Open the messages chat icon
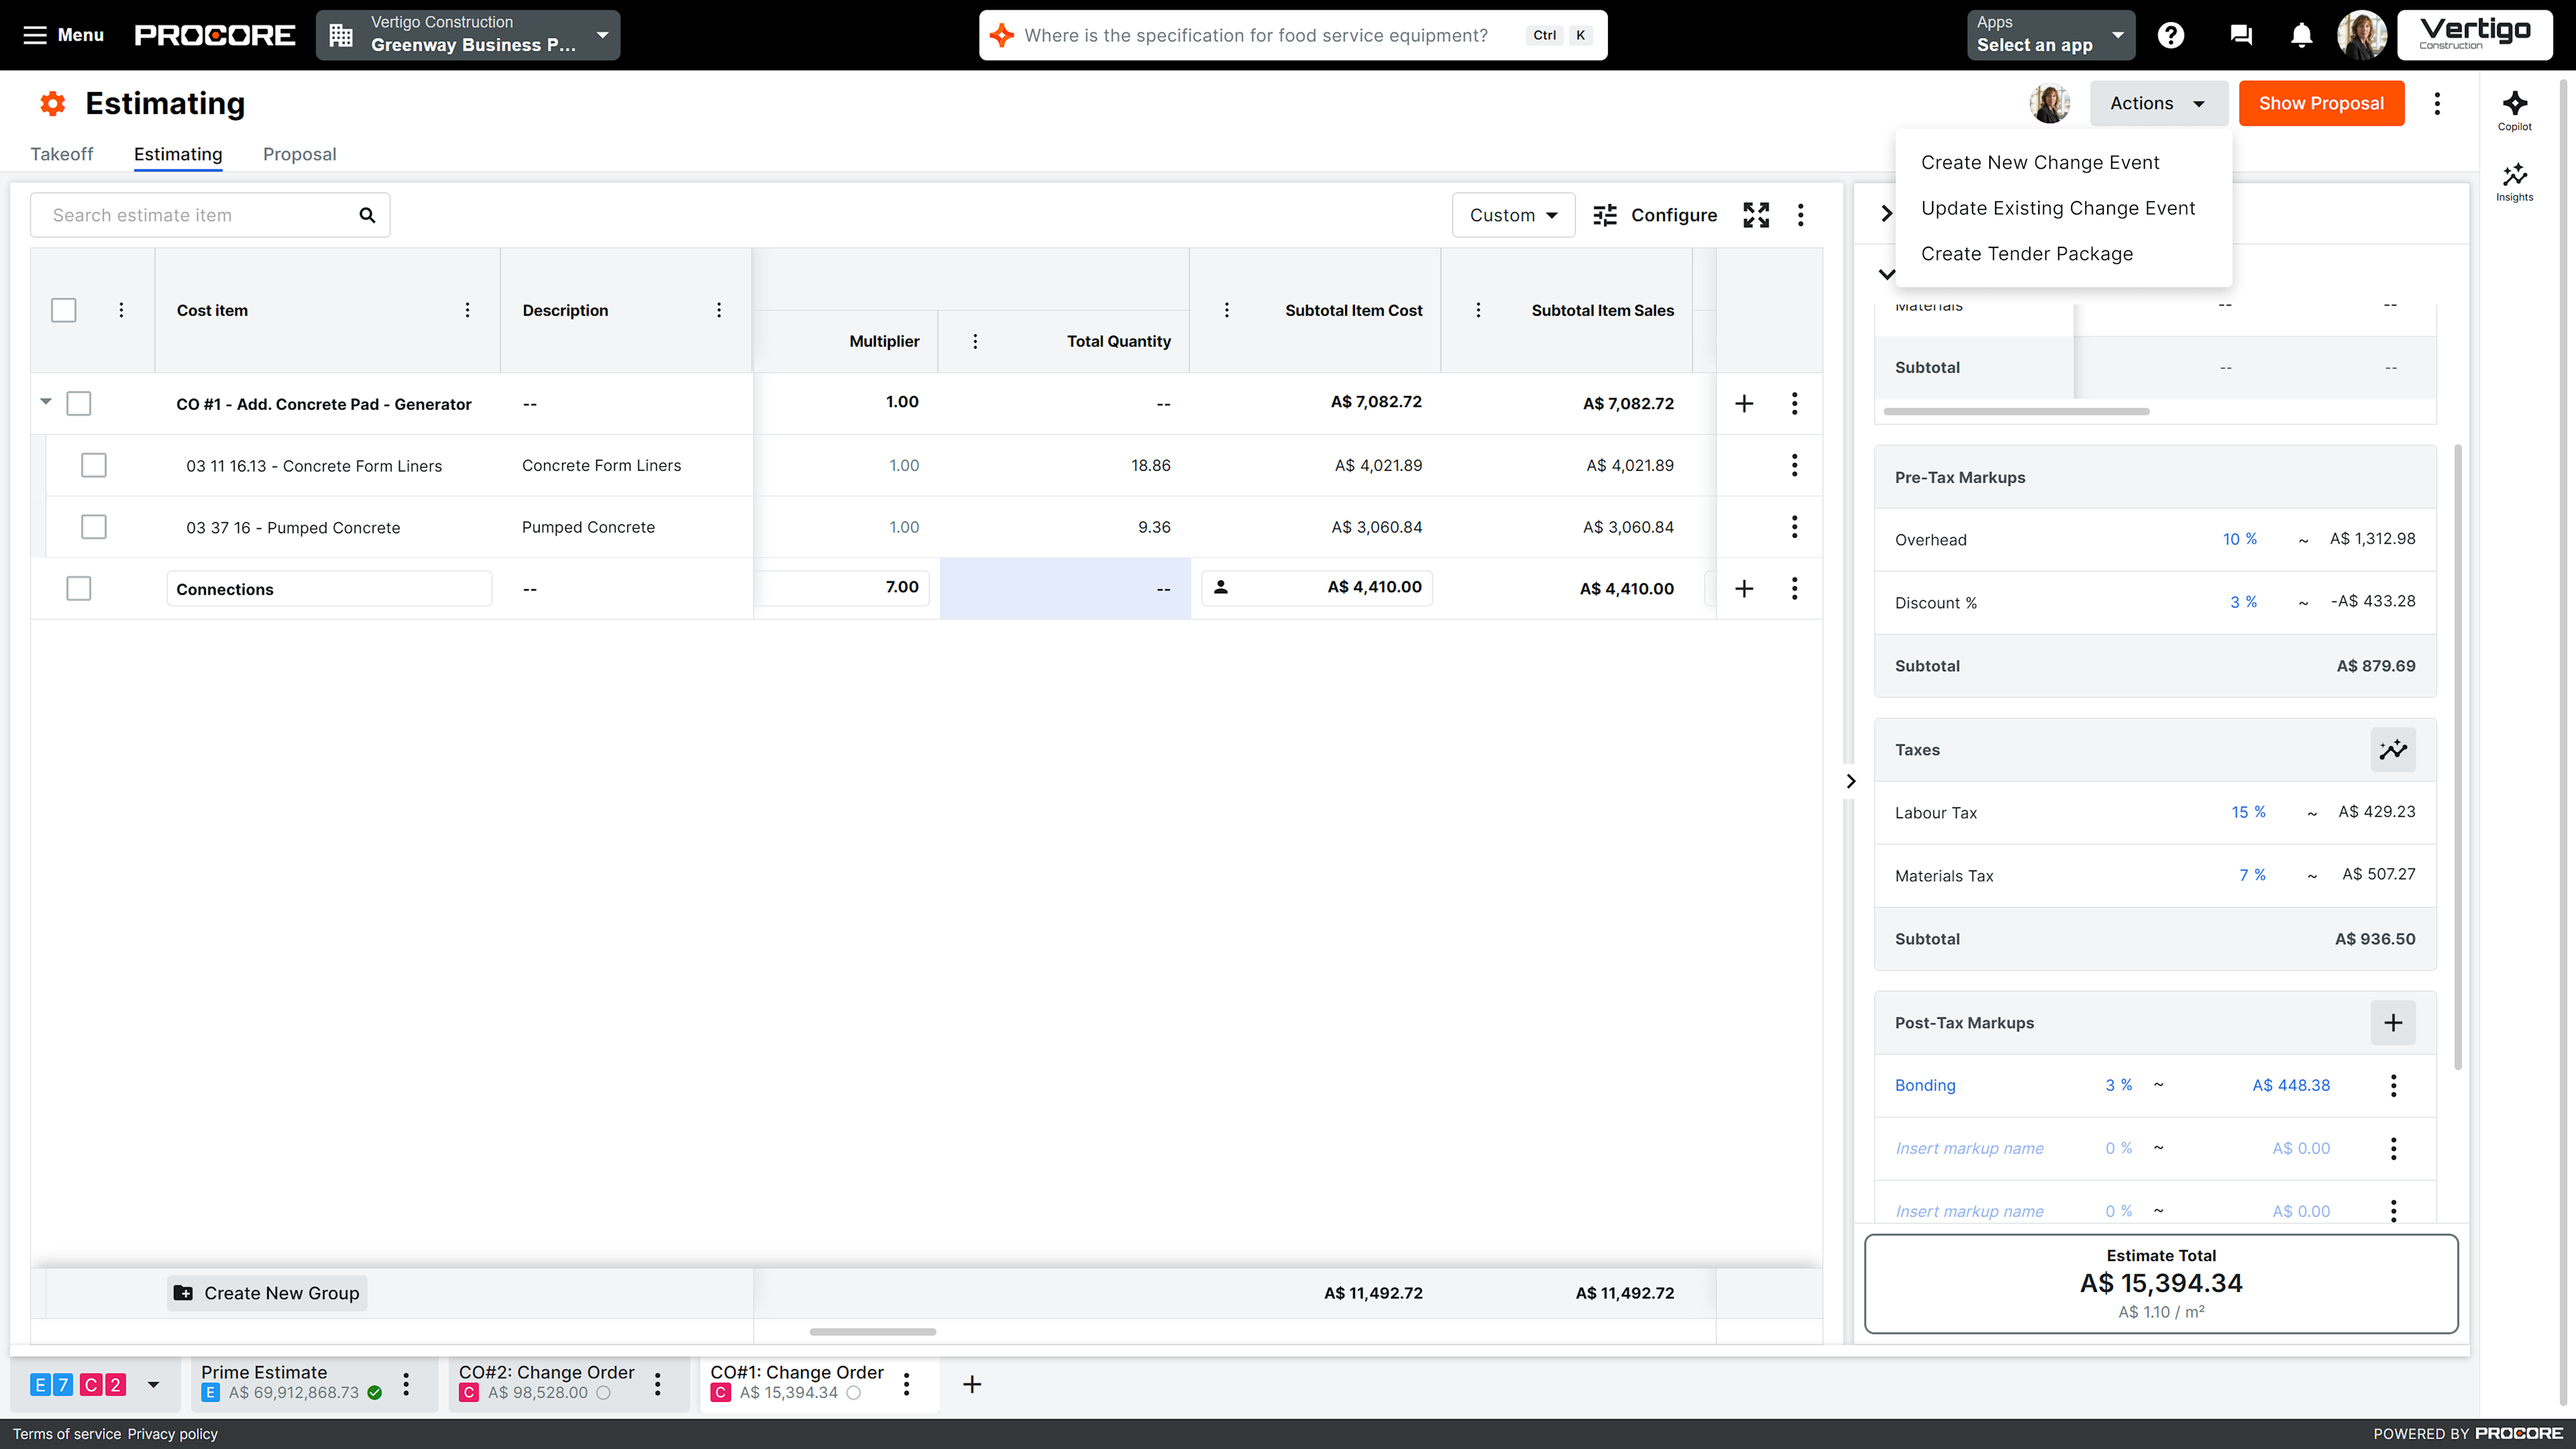The width and height of the screenshot is (2576, 1449). [x=2240, y=34]
